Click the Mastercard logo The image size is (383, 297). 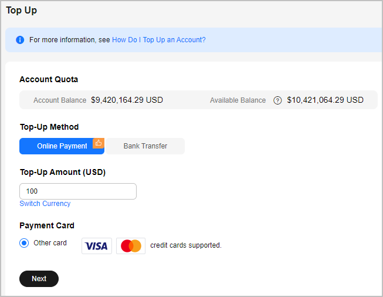pyautogui.click(x=131, y=246)
